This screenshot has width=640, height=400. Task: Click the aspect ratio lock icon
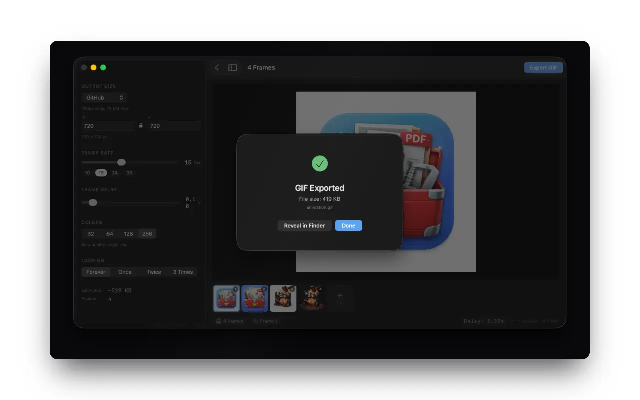coord(141,126)
